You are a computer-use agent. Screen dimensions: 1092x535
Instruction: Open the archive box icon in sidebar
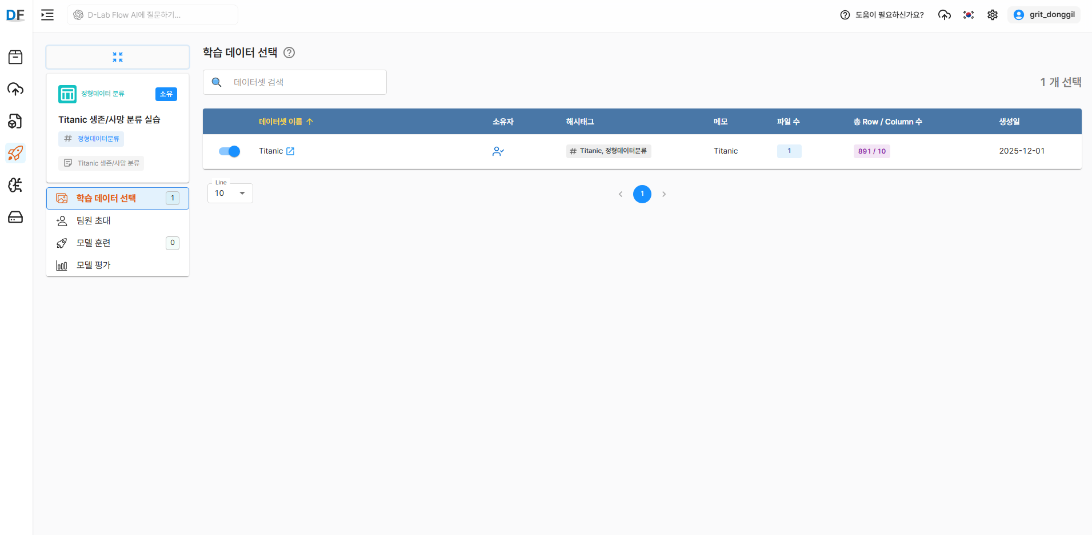tap(15, 57)
